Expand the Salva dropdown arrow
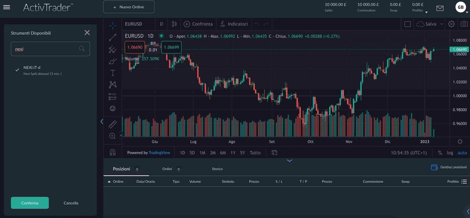470x218 pixels. point(442,24)
